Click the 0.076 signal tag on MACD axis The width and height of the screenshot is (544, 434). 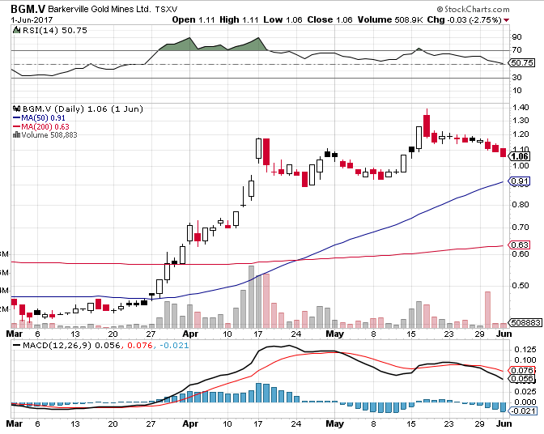[x=522, y=371]
